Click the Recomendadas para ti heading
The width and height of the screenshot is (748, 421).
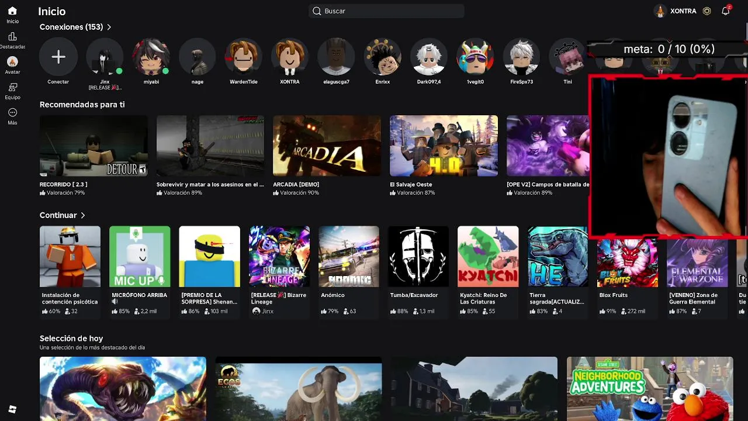82,105
